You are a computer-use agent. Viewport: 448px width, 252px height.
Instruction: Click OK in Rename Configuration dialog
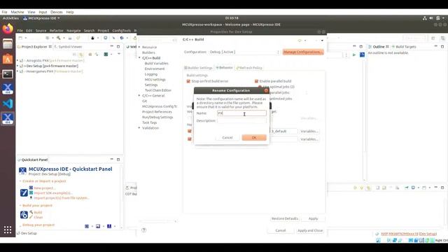254,138
